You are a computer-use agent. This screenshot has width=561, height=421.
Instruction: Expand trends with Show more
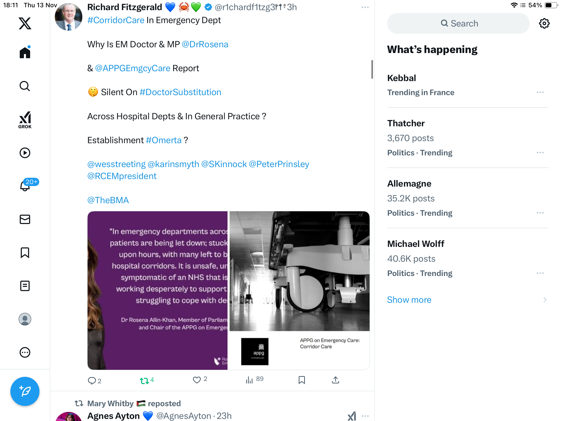[409, 300]
